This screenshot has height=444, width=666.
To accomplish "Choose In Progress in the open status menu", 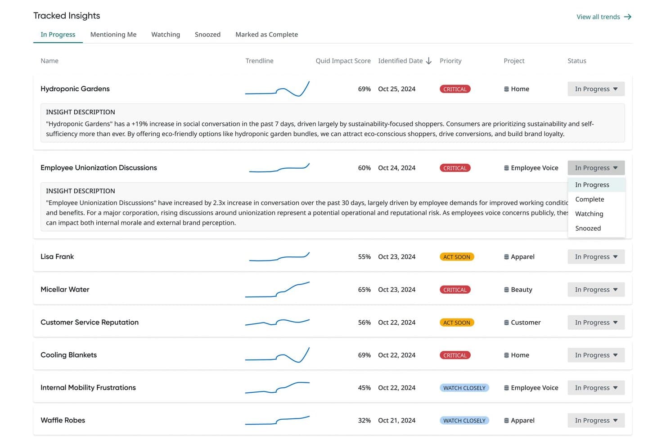I will (596, 185).
